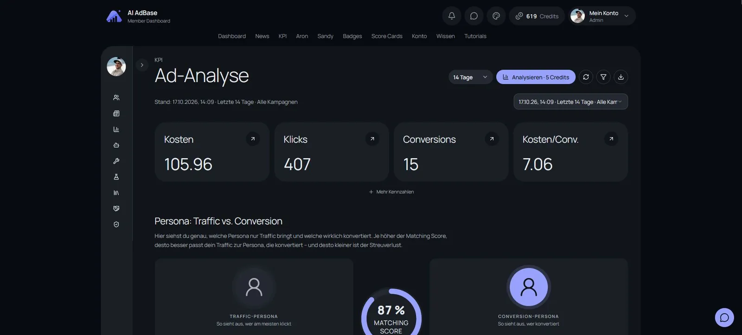The width and height of the screenshot is (742, 335).
Task: Open the Score Cards menu item
Action: pyautogui.click(x=387, y=36)
